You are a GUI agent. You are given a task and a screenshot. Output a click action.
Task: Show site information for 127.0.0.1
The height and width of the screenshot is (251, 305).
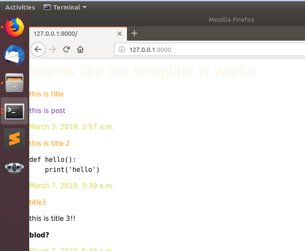pyautogui.click(x=122, y=49)
